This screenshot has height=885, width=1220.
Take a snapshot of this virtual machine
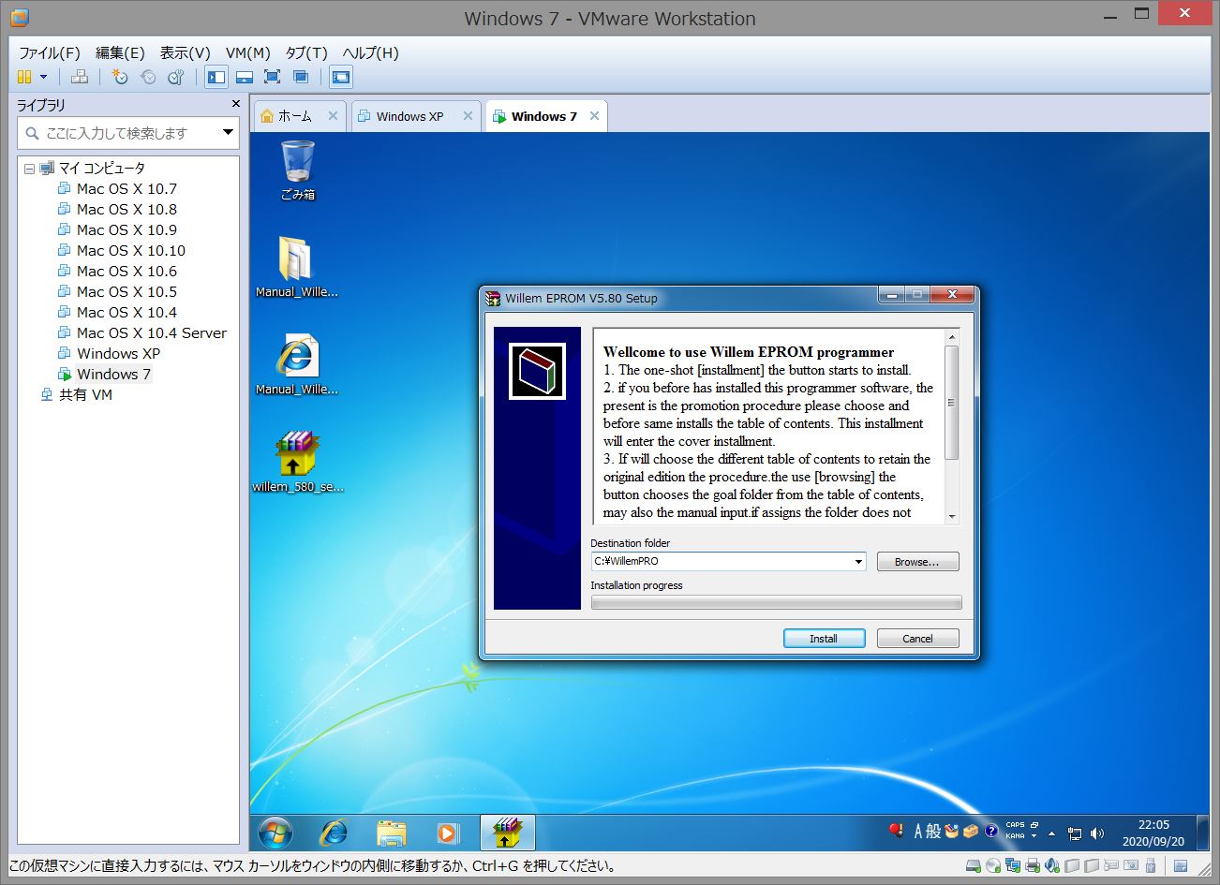(x=120, y=77)
